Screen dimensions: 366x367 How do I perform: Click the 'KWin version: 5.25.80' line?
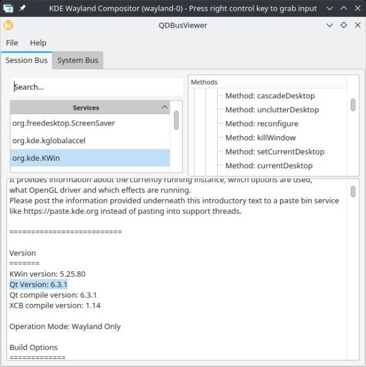click(x=47, y=274)
